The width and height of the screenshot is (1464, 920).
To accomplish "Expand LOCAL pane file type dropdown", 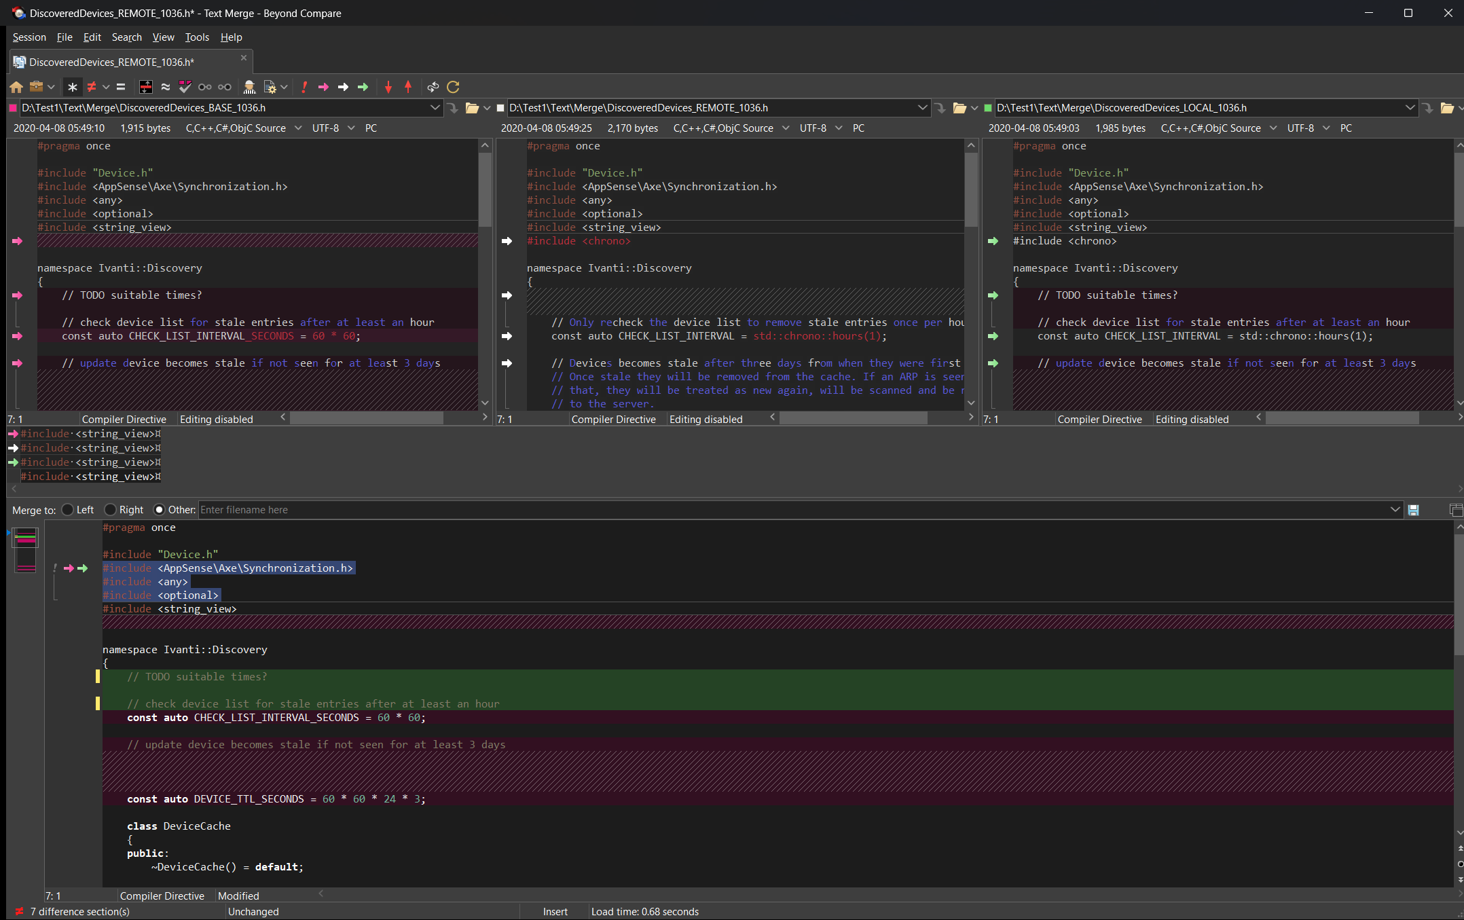I will tap(1273, 128).
